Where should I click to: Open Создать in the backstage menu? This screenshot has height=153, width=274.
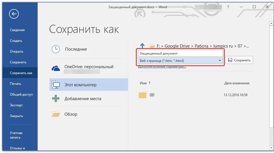point(16,41)
